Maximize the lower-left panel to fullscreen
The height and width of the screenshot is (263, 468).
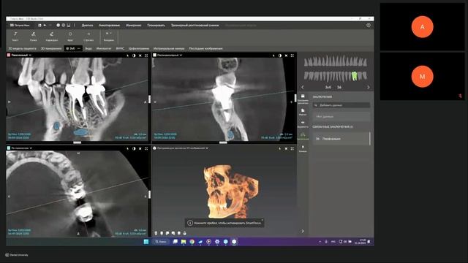click(146, 148)
